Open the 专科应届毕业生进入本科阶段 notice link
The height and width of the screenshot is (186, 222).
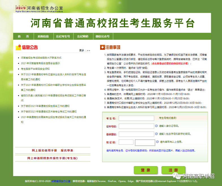tap(53, 77)
